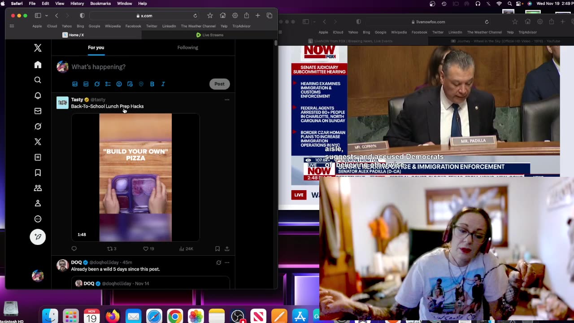Open OBS from the Dock
Viewport: 574px width, 323px height.
point(238,316)
